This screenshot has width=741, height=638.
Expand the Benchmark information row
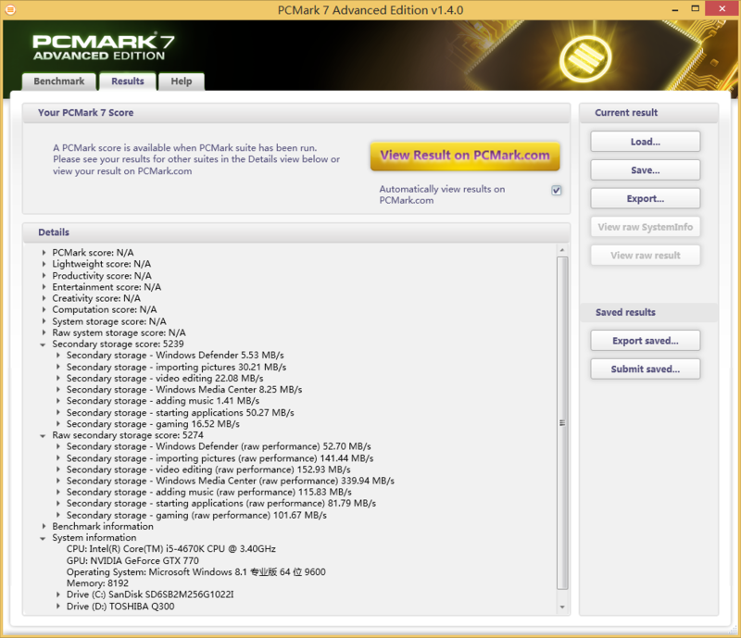[x=44, y=527]
